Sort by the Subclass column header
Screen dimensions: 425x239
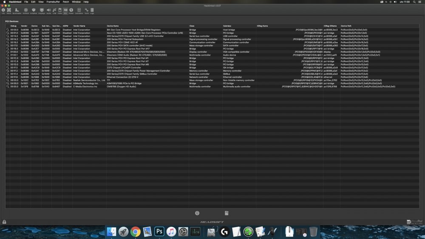coord(239,26)
